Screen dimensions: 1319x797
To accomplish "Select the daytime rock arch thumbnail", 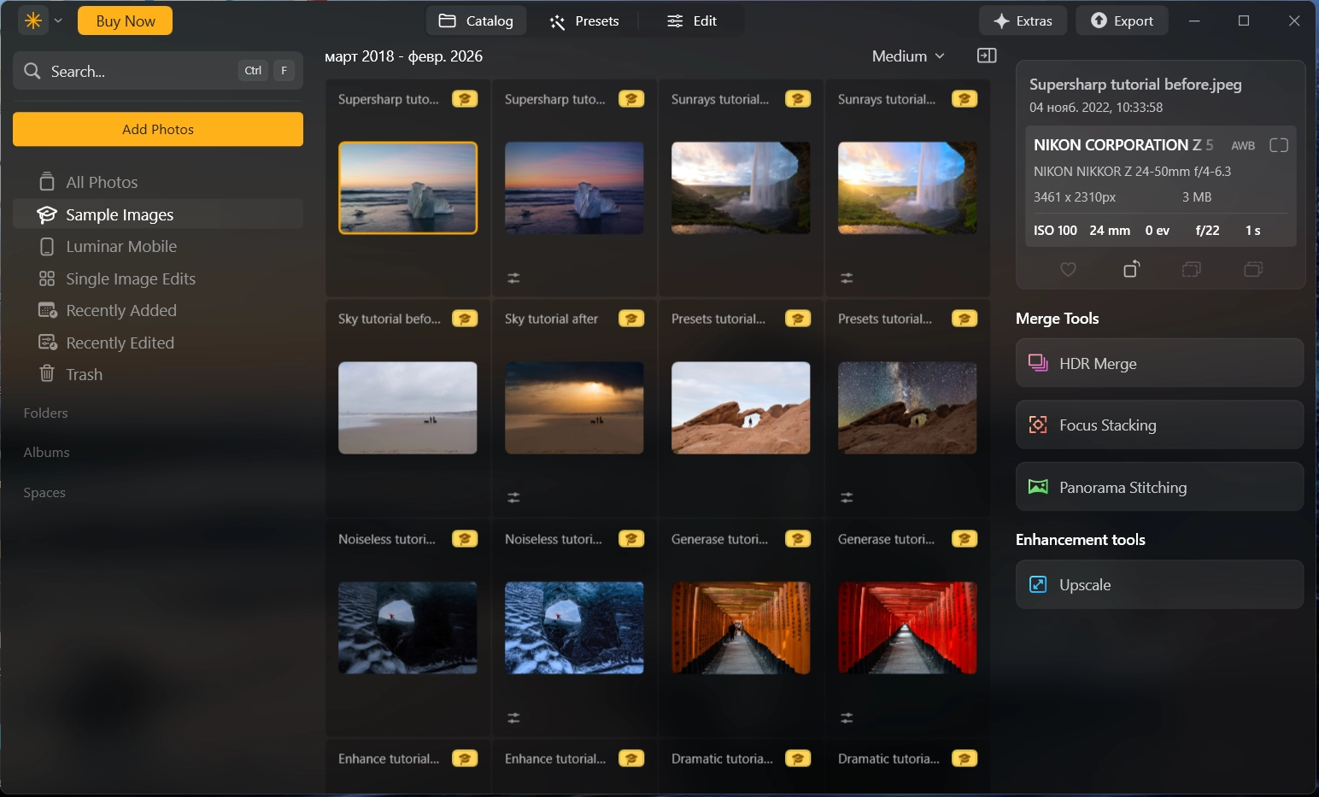I will point(741,407).
